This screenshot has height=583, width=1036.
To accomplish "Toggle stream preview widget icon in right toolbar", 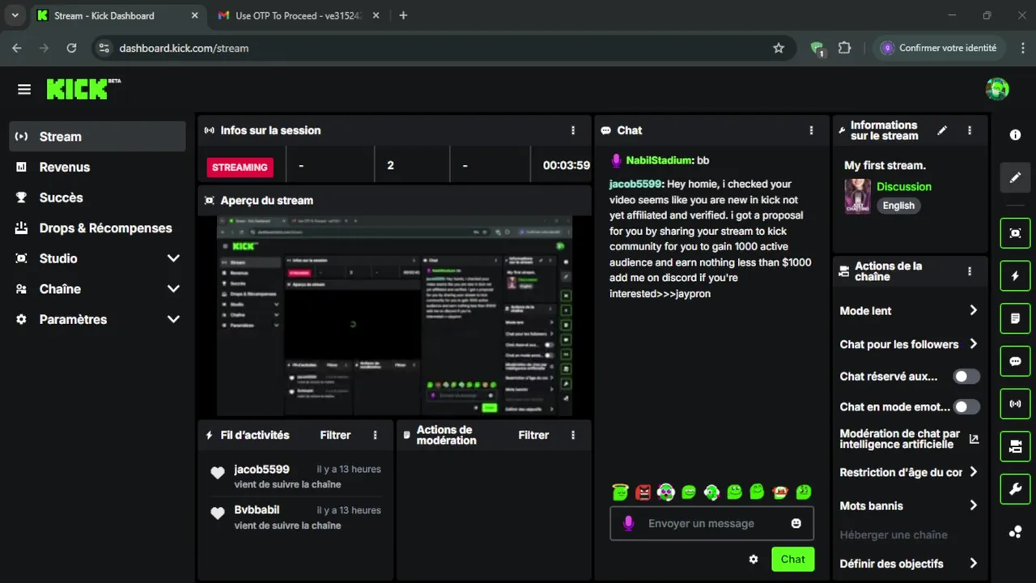I will pos(1016,233).
